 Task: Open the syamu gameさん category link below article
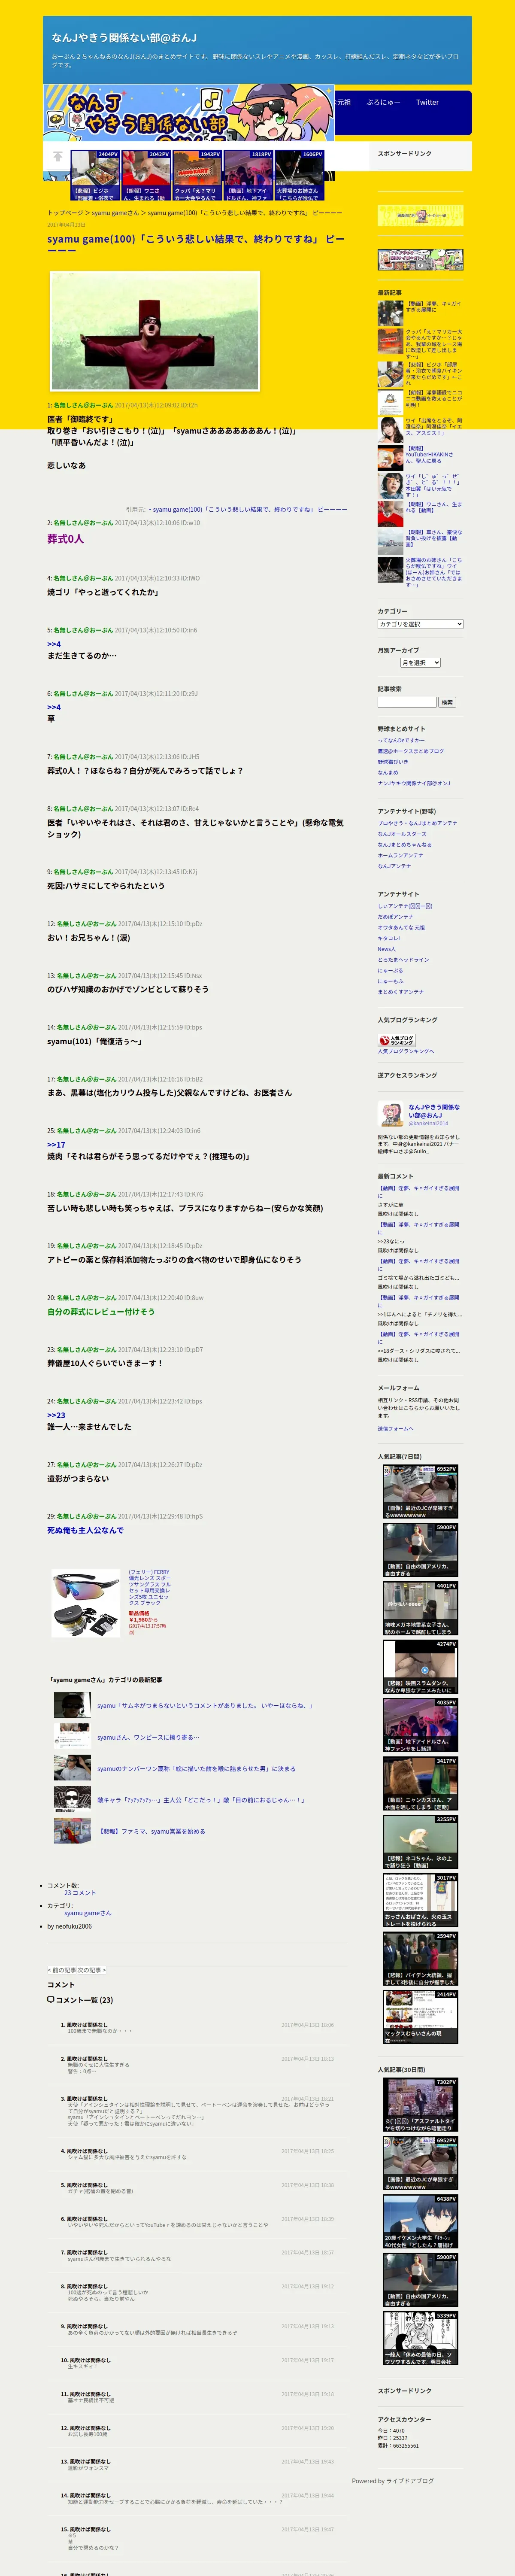(x=88, y=1913)
